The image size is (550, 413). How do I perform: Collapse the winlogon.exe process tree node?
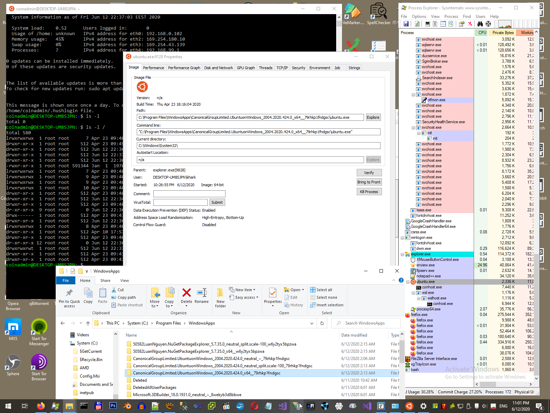pyautogui.click(x=402, y=238)
